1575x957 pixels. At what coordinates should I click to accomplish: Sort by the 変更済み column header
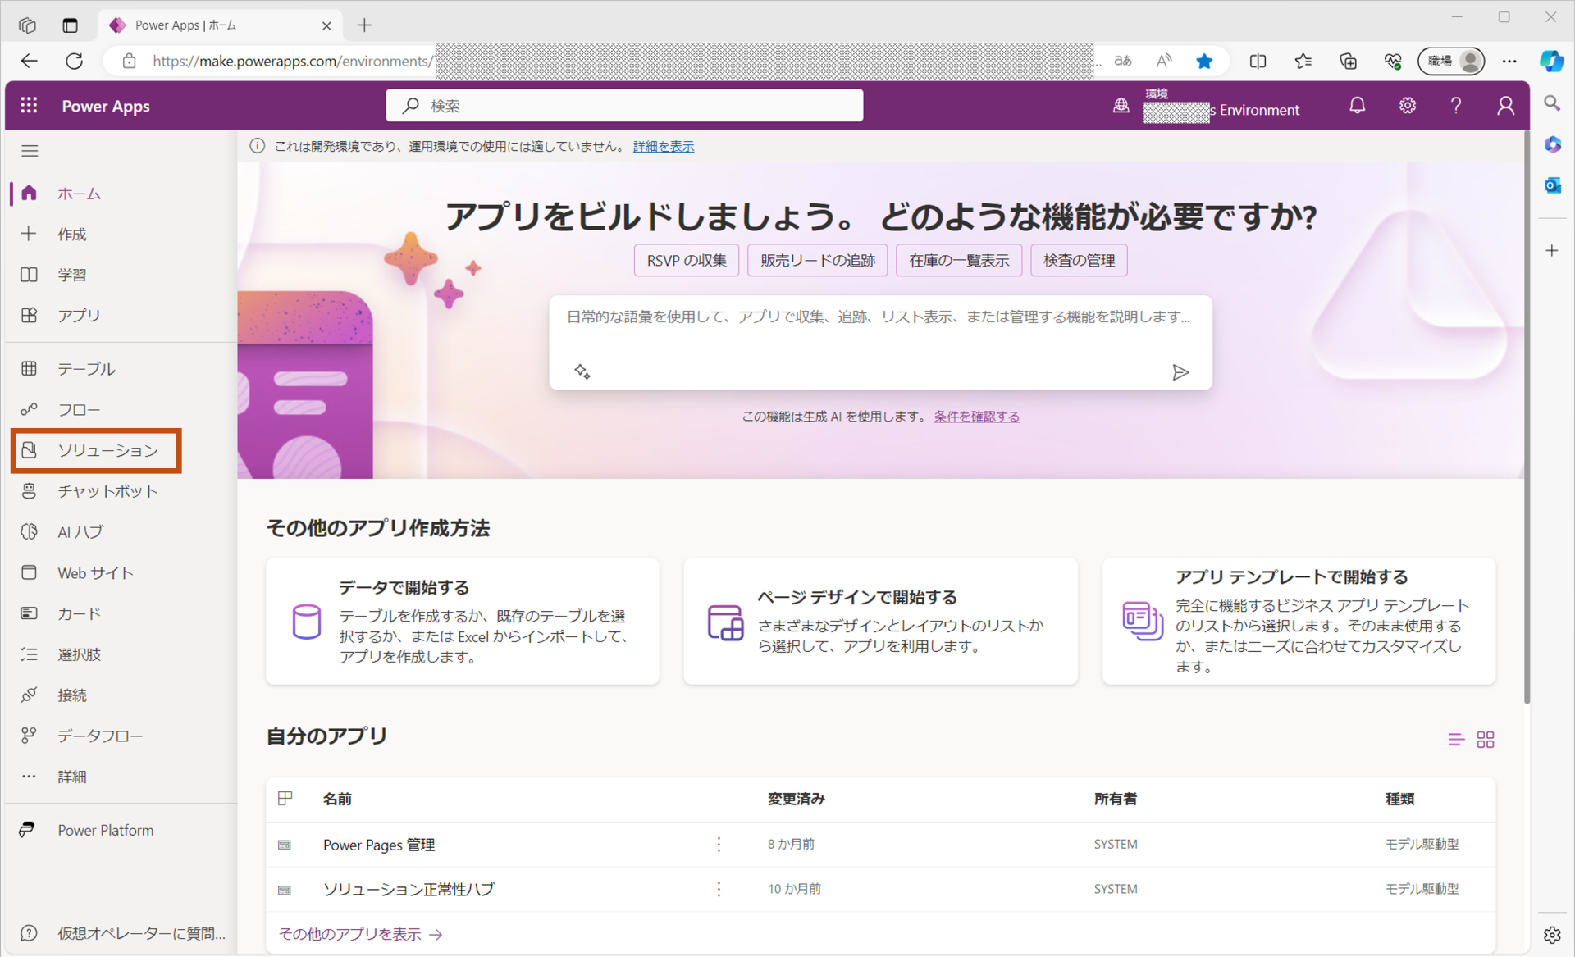[x=797, y=799]
